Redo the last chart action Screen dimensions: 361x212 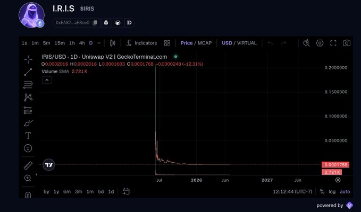(x=284, y=43)
